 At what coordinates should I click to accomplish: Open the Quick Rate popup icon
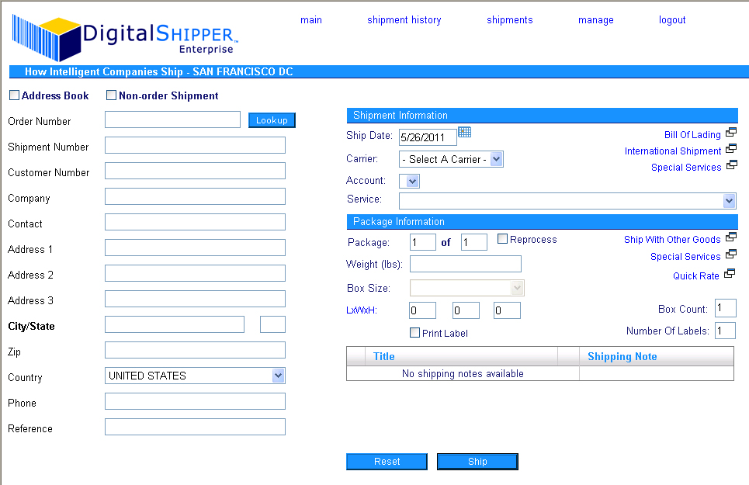point(729,272)
